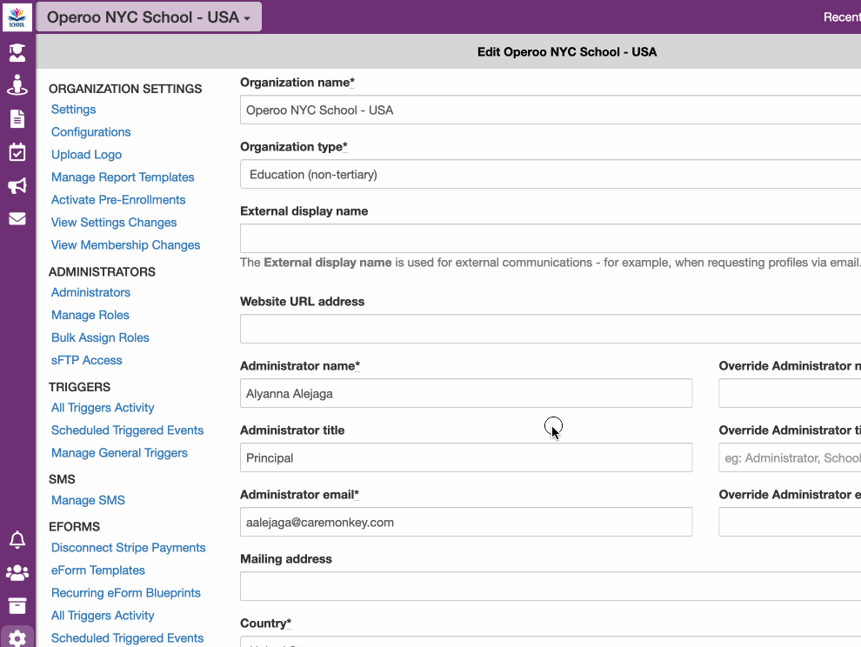Image resolution: width=861 pixels, height=647 pixels.
Task: Open the gear settings icon in sidebar
Action: (x=17, y=638)
